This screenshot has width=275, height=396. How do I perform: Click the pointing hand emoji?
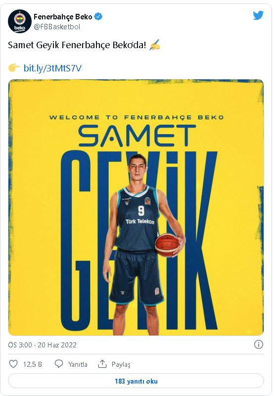point(14,68)
